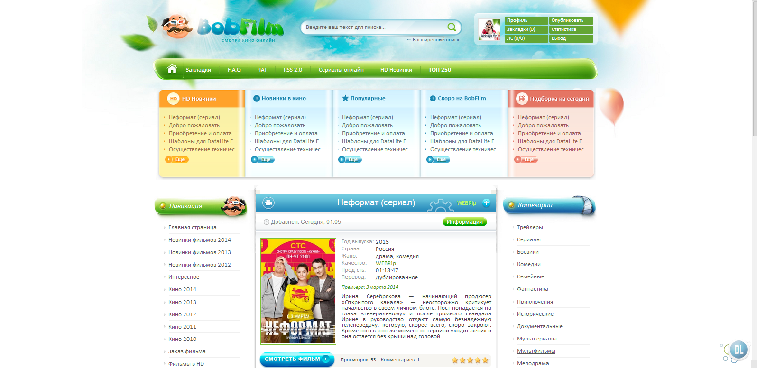757x368 pixels.
Task: Open the 'ТОП 250' menu item
Action: [x=440, y=70]
